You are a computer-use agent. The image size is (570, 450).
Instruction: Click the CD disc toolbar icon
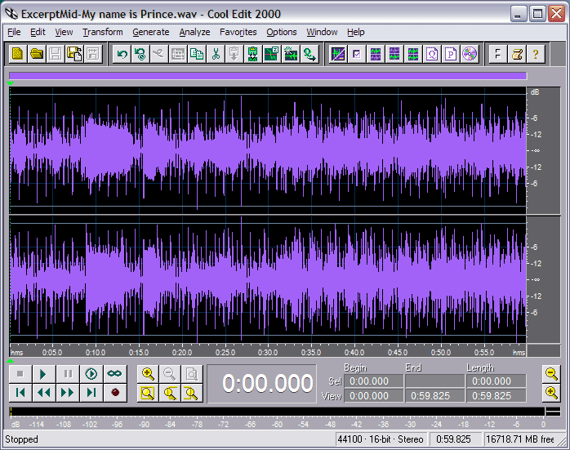470,55
